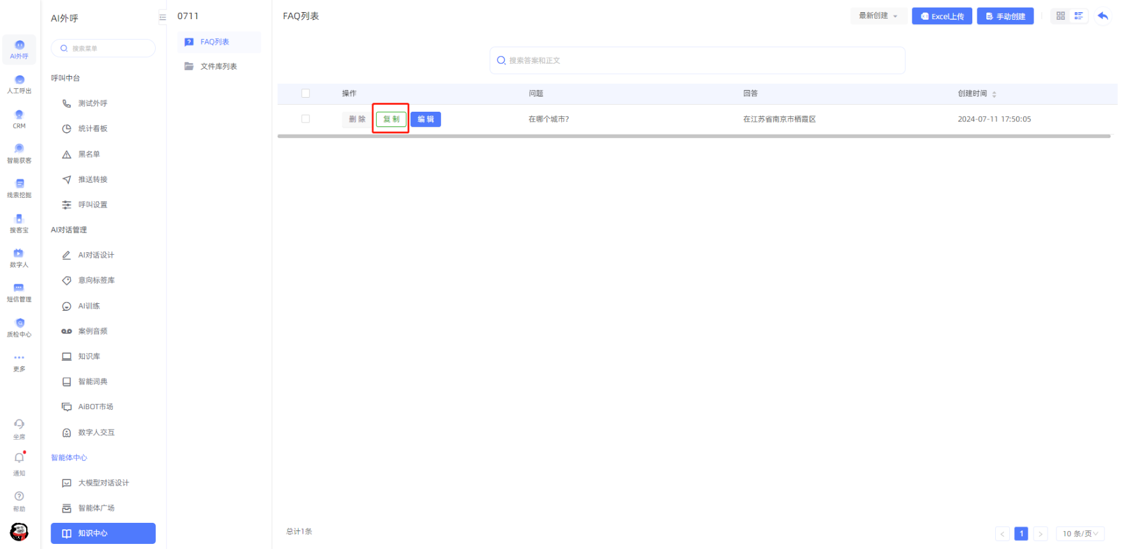Select 知识库 in the sidebar menu
Viewport: 1121px width, 549px height.
89,356
